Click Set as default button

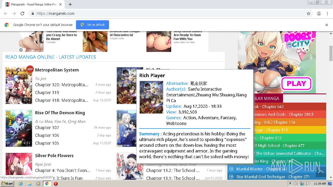[92, 25]
